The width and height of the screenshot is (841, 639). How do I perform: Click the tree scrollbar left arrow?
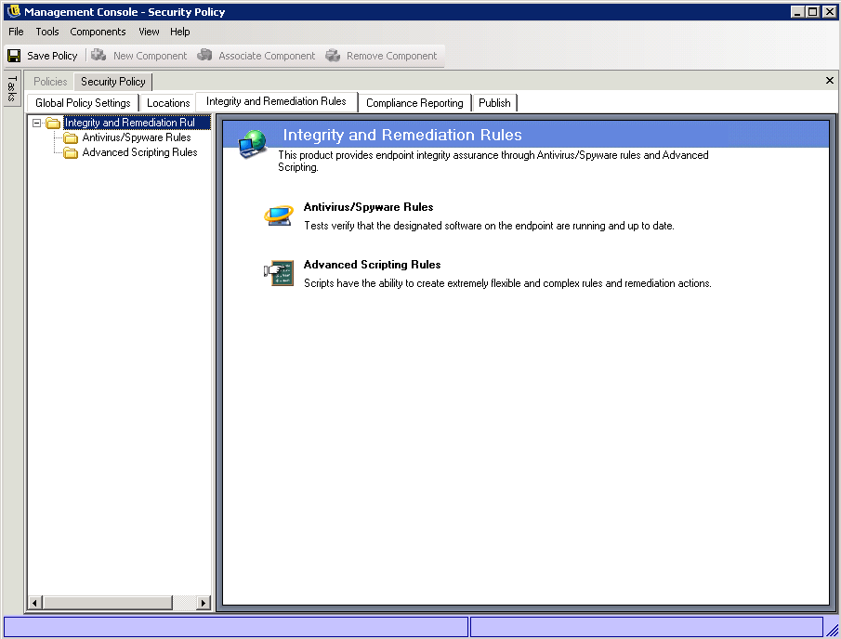(35, 603)
